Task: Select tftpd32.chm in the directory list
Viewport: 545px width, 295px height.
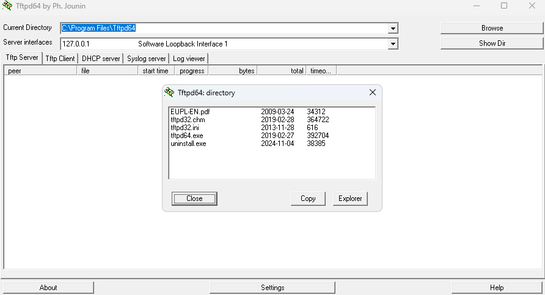Action: 188,120
